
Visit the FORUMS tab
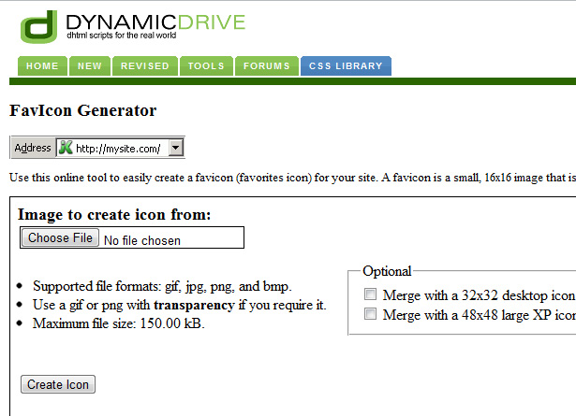(267, 66)
